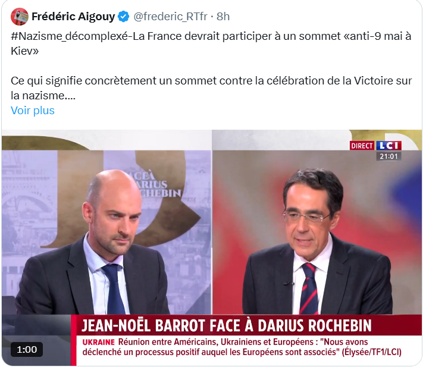Open the Frédéric Aigouy display name link
The width and height of the screenshot is (423, 367).
click(73, 17)
